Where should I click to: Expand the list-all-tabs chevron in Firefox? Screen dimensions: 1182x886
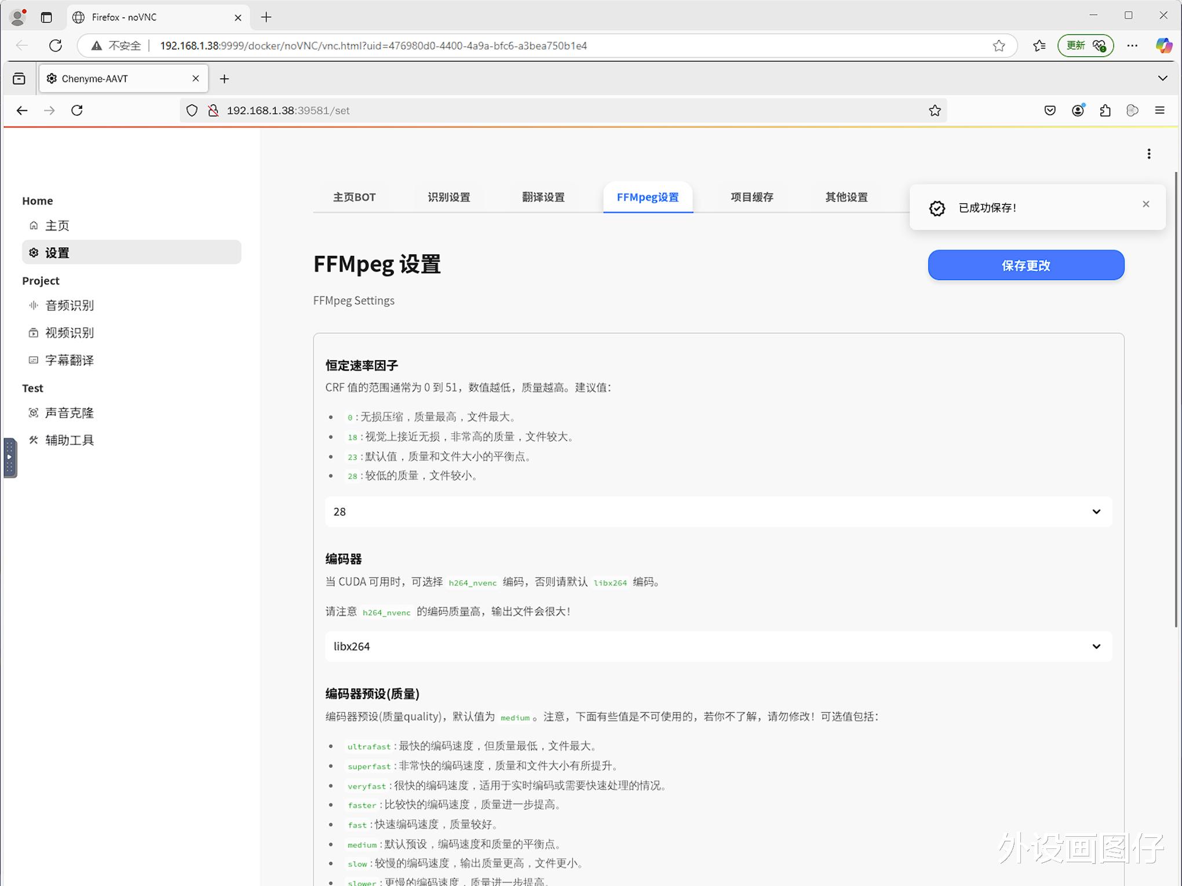[x=1162, y=79]
